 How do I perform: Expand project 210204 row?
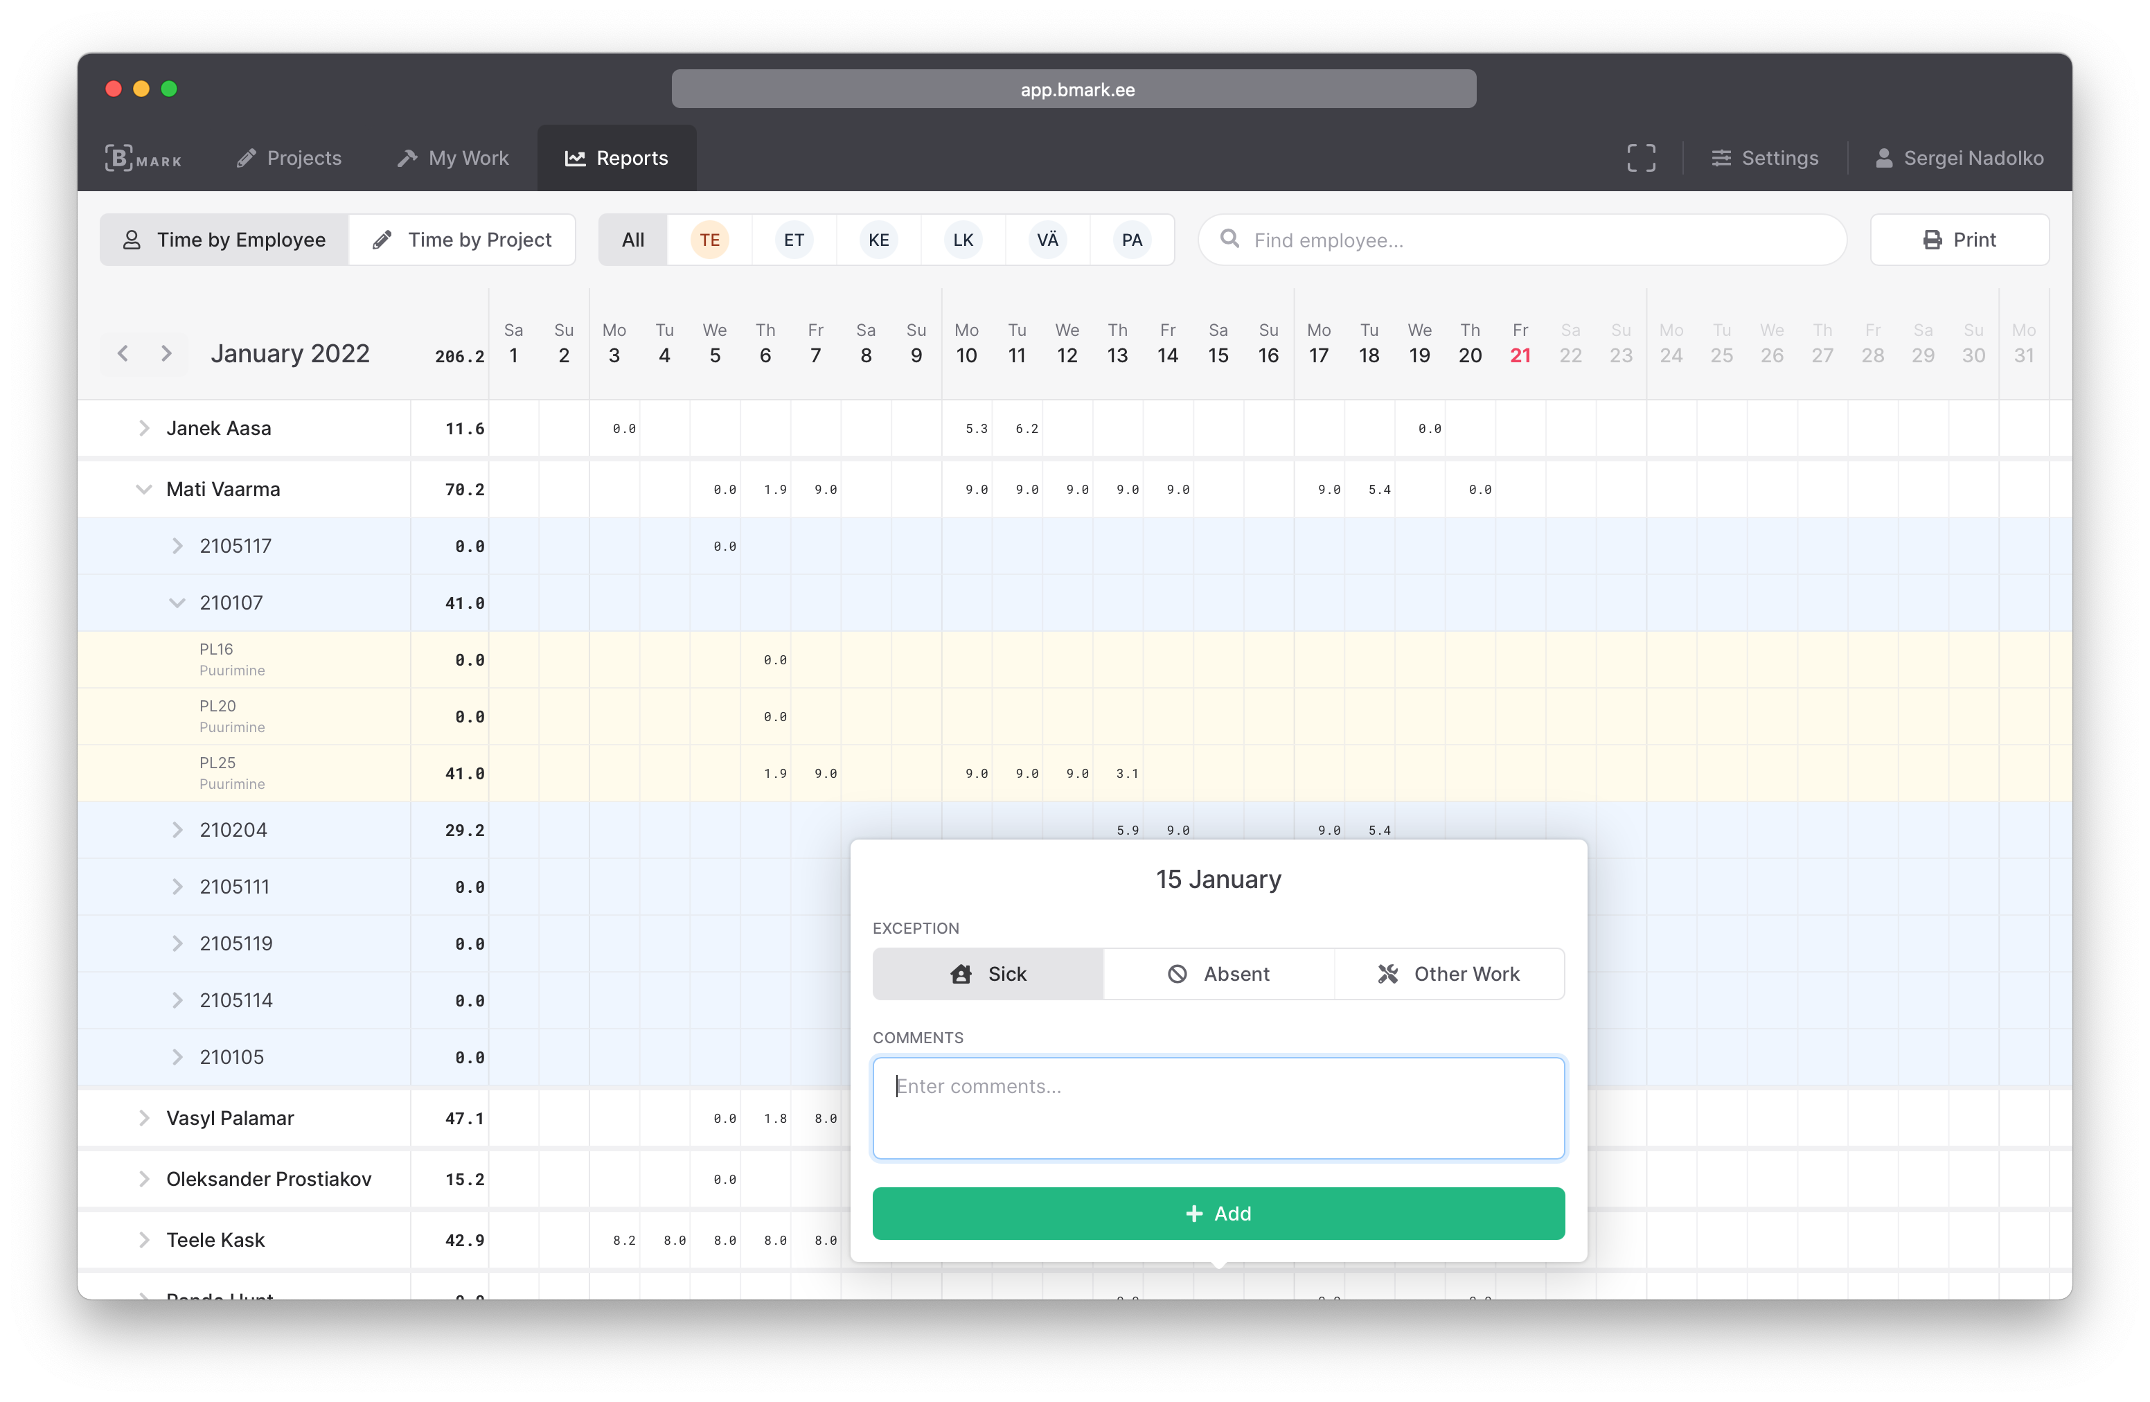tap(177, 828)
